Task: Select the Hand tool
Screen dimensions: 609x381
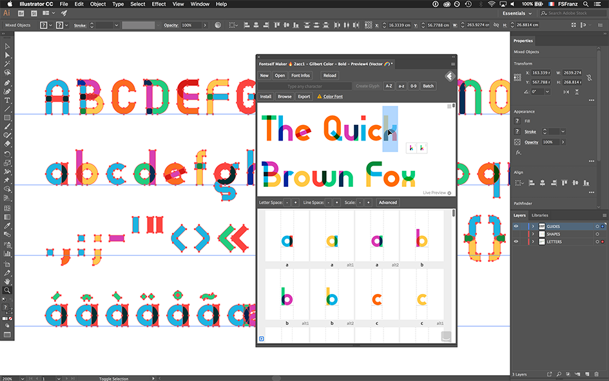Action: 7,282
